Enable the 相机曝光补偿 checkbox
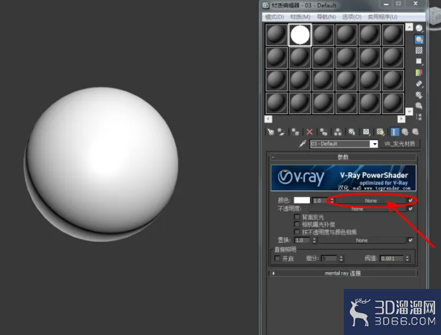 click(x=296, y=224)
